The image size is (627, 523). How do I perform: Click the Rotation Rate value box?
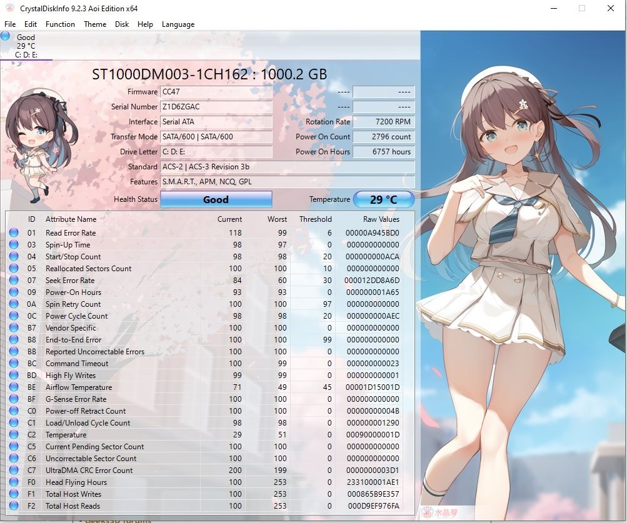(383, 122)
